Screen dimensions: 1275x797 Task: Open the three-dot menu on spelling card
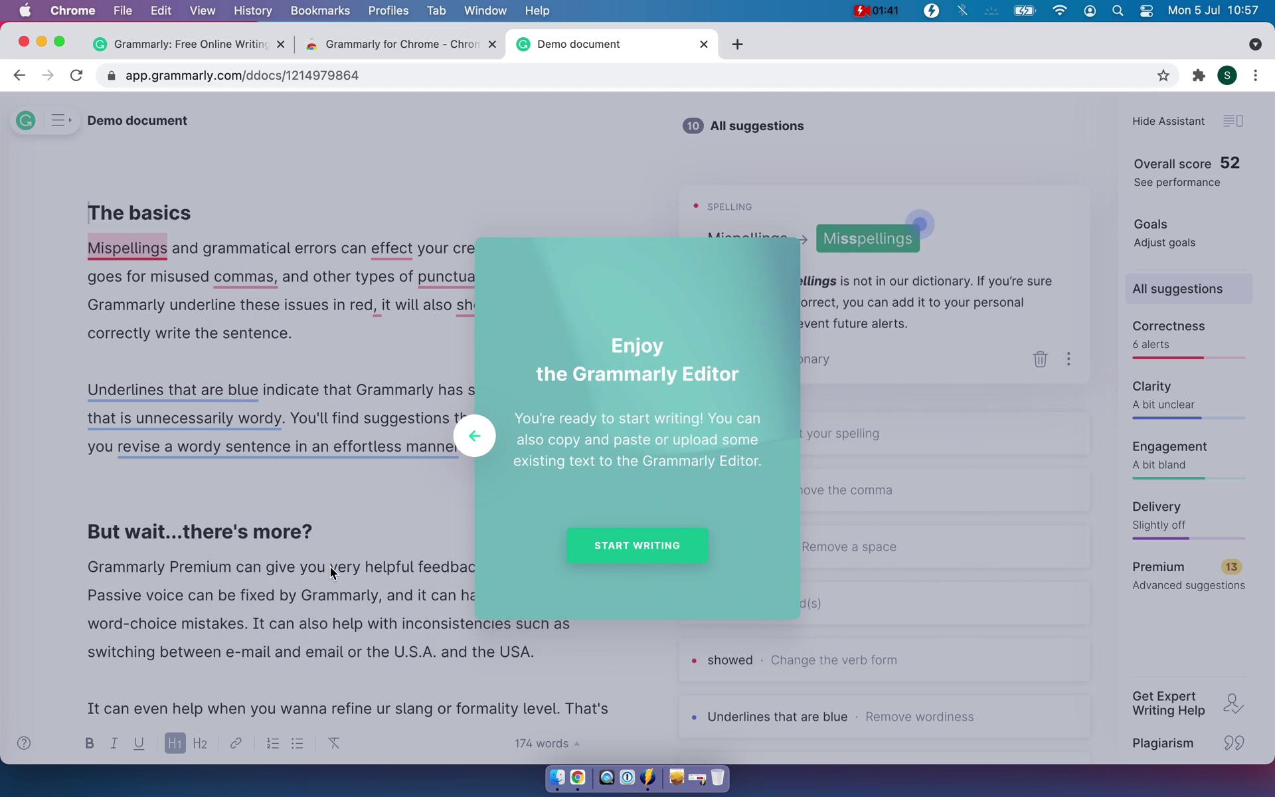[x=1068, y=359]
